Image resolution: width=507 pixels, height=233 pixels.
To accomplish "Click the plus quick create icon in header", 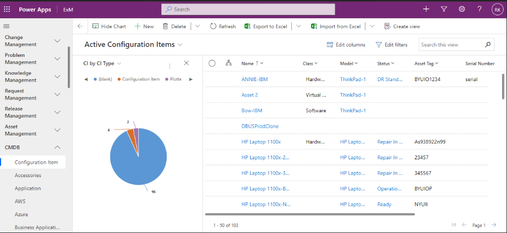I will pyautogui.click(x=426, y=9).
